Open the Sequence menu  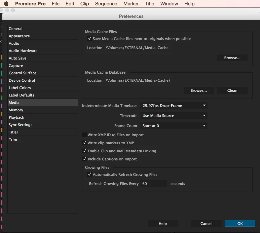106,4
